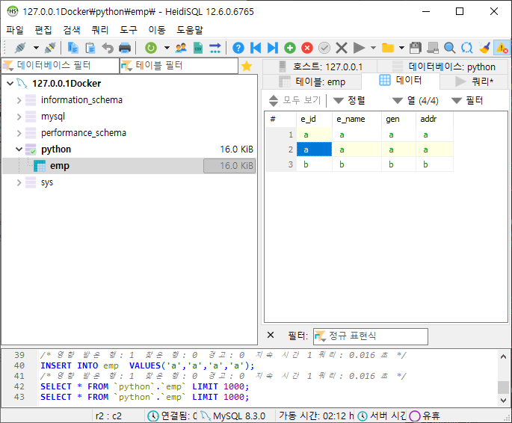The height and width of the screenshot is (423, 512).
Task: Expand the information_schema database
Action: [x=19, y=100]
